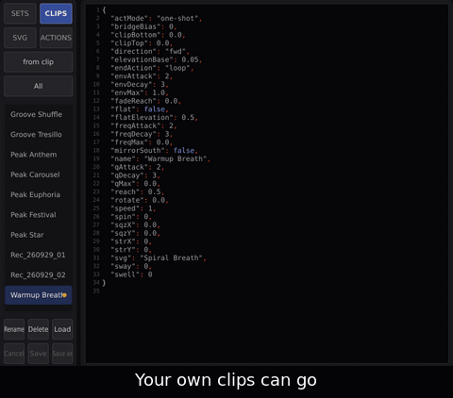The width and height of the screenshot is (453, 398).
Task: Click the "direction": "fwd" line
Action: pyautogui.click(x=150, y=52)
